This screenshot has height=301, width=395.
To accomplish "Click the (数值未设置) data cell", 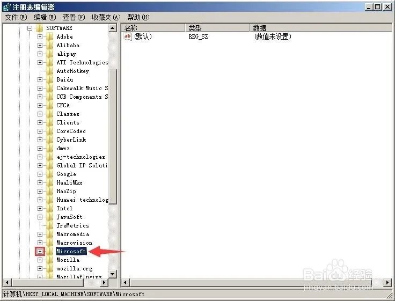I will [273, 37].
